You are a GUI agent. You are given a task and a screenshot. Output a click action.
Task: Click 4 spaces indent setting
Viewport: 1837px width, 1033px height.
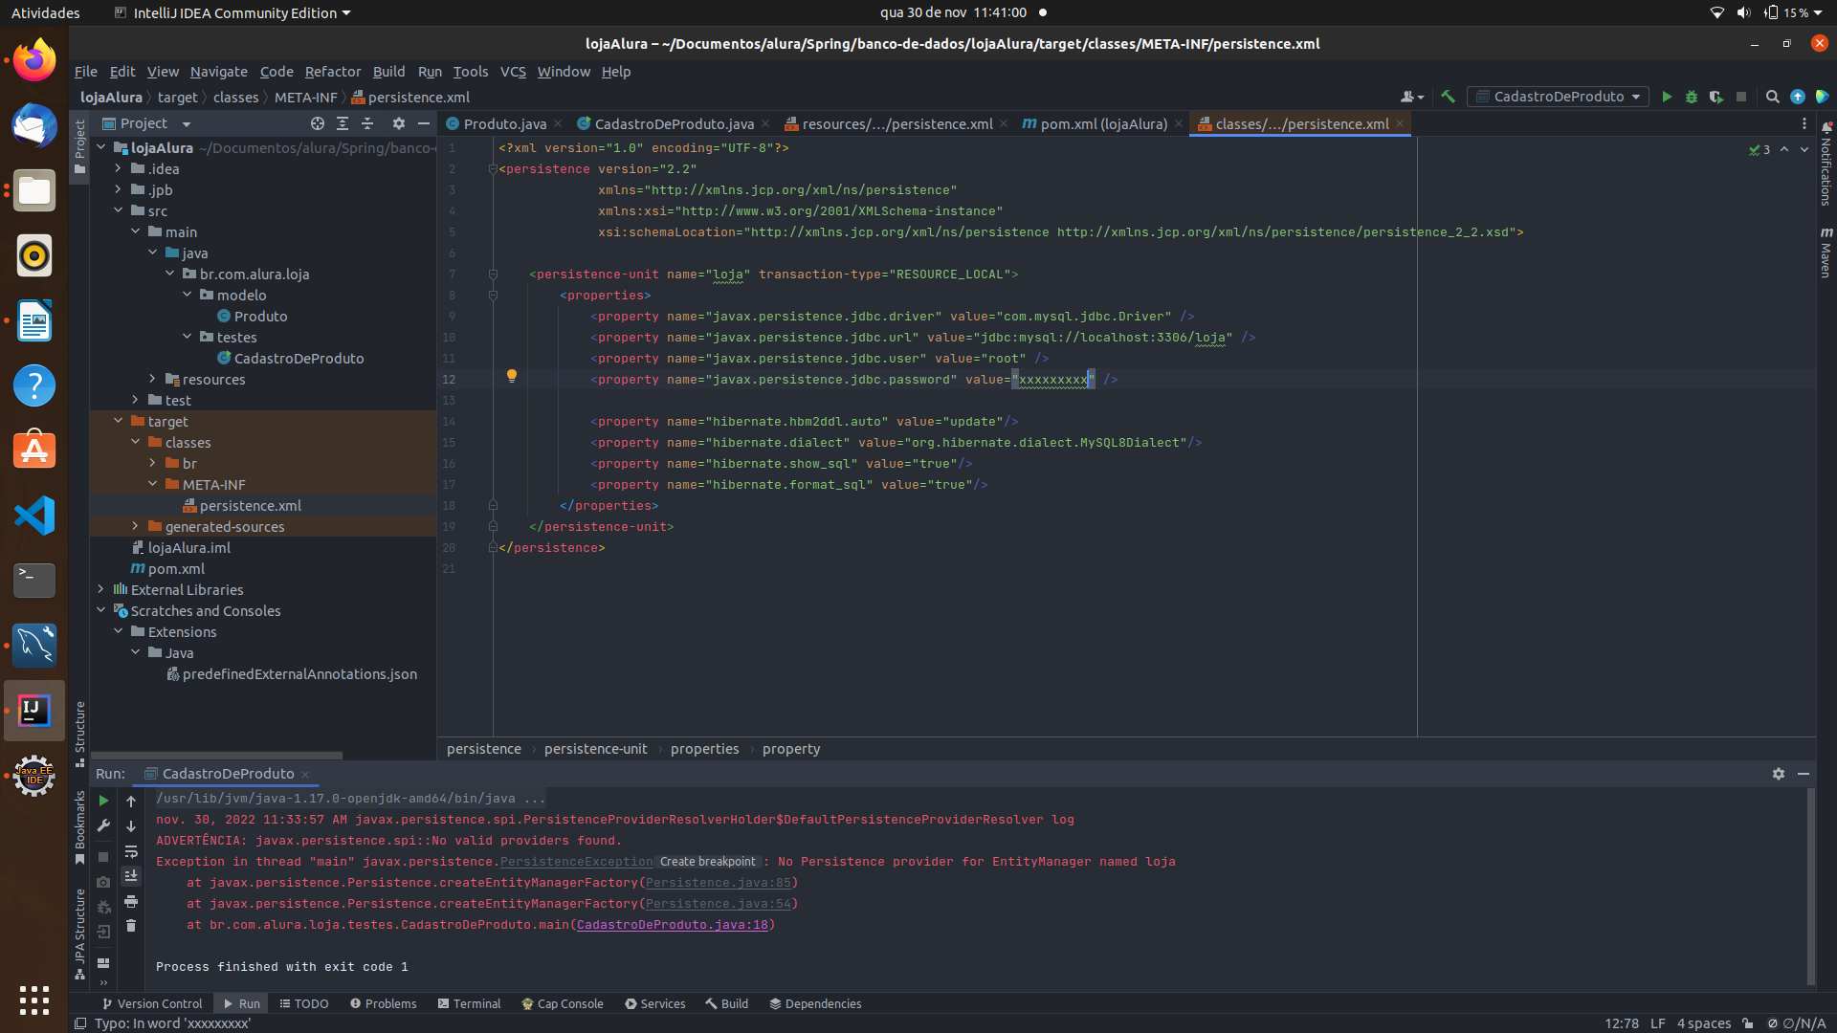click(1704, 1023)
